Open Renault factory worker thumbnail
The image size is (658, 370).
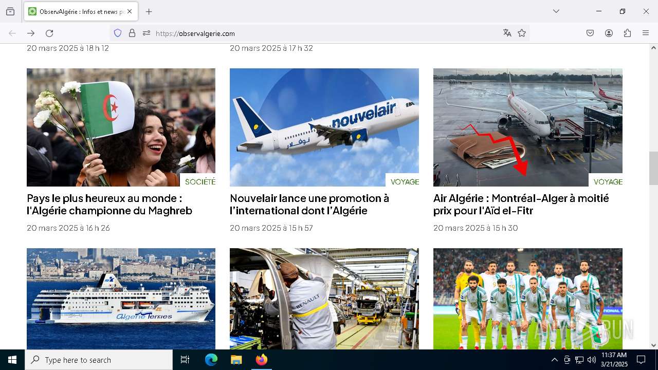click(324, 299)
